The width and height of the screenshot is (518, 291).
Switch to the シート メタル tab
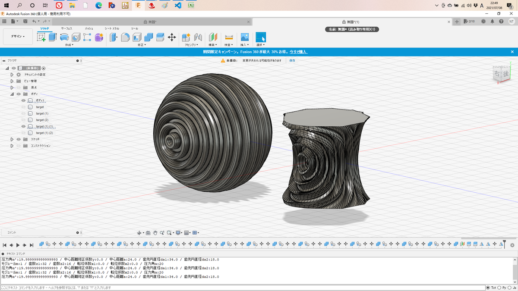click(112, 28)
